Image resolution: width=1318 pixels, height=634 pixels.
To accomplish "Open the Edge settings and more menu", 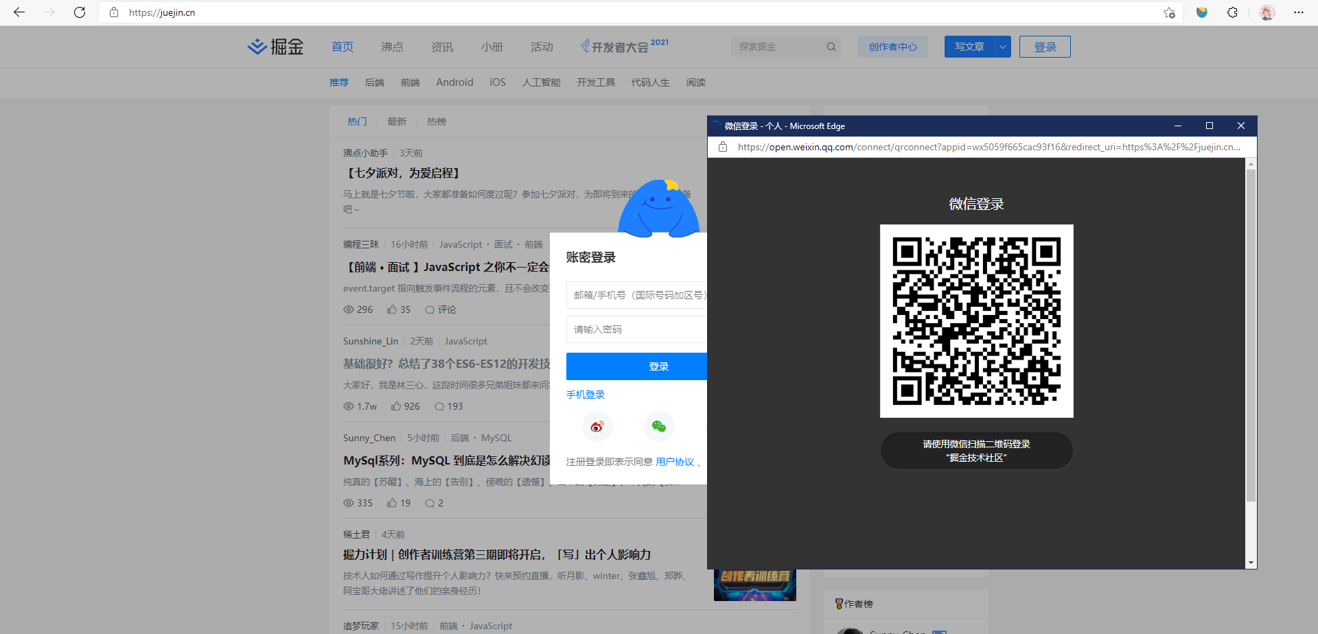I will point(1298,12).
